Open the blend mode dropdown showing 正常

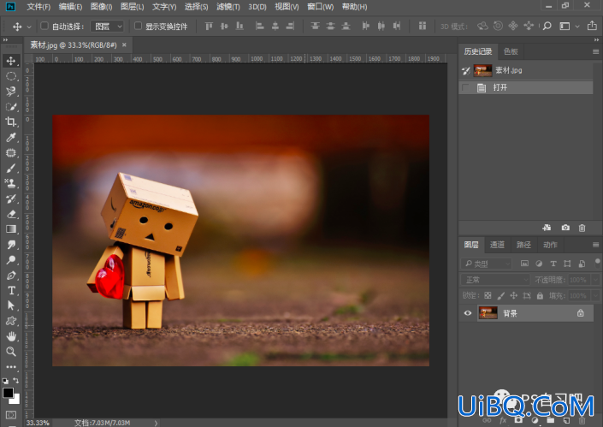click(x=495, y=280)
